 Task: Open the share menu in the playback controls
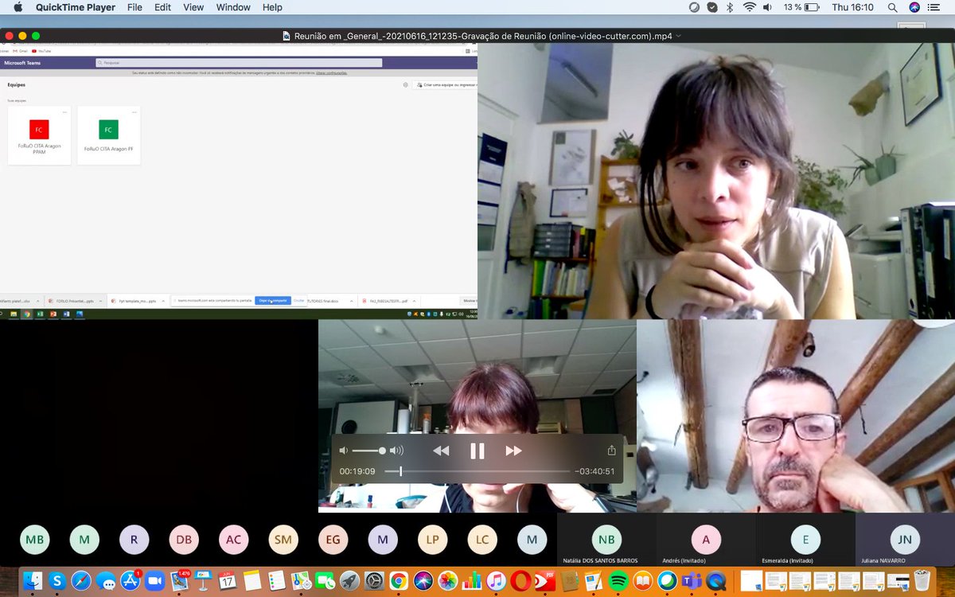[611, 450]
